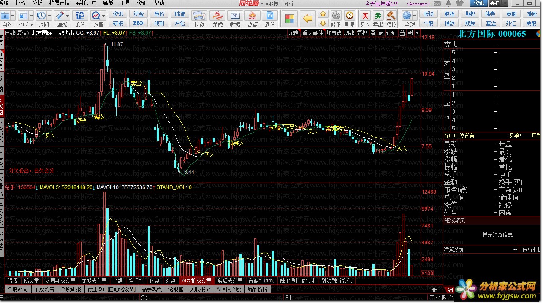Open the 报价 menu
The height and width of the screenshot is (303, 543).
point(20,3)
